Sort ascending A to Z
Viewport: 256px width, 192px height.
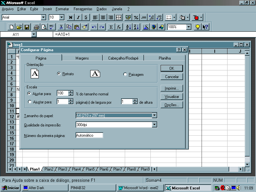129,27
